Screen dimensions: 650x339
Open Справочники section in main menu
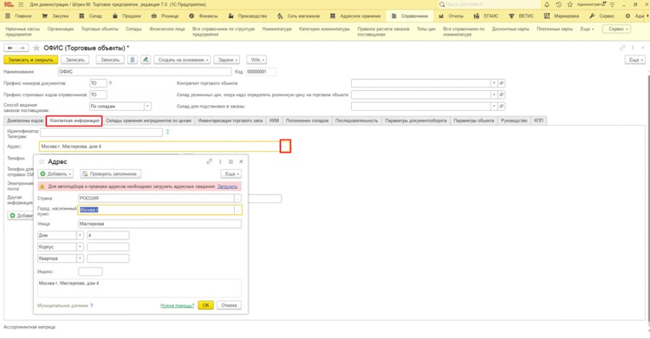coord(410,16)
